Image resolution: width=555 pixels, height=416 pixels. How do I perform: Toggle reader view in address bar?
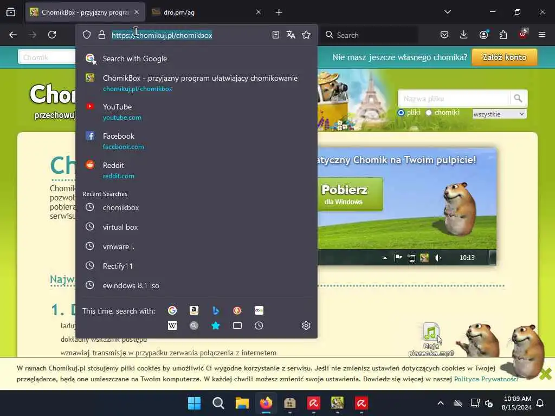tap(276, 35)
